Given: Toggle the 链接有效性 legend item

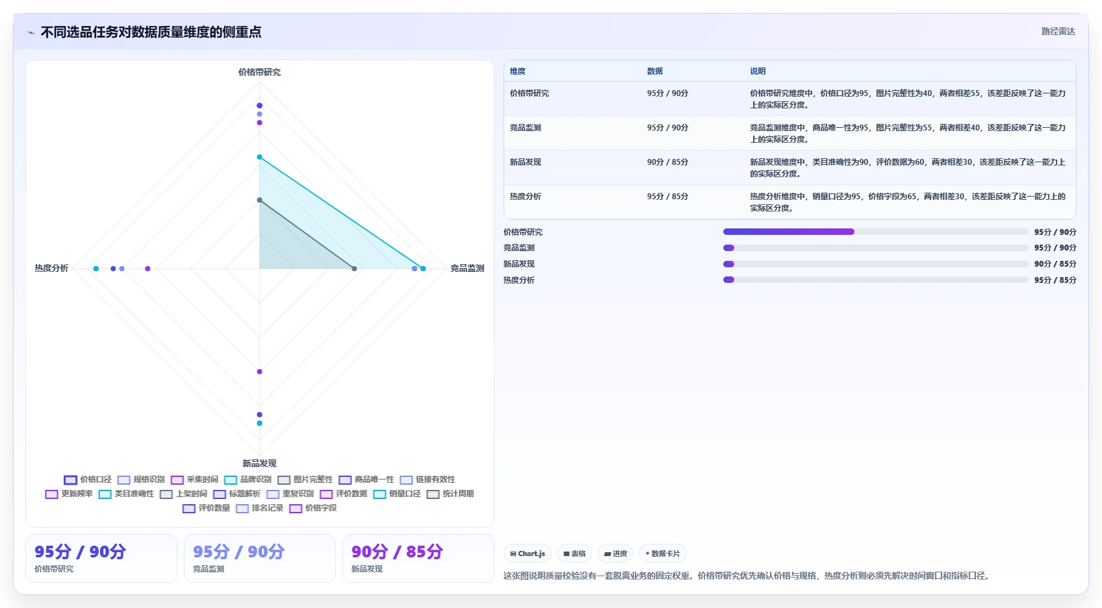Looking at the screenshot, I should pyautogui.click(x=428, y=480).
